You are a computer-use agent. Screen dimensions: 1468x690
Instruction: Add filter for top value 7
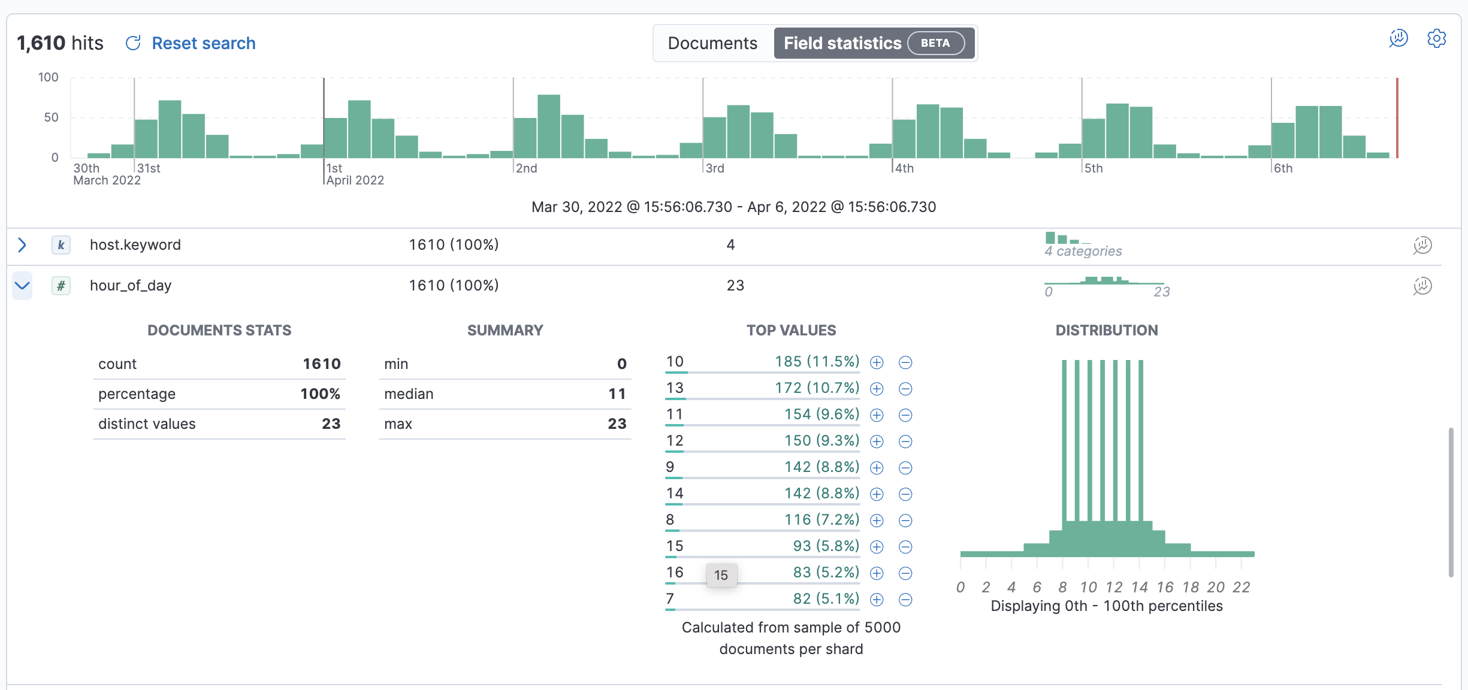876,600
